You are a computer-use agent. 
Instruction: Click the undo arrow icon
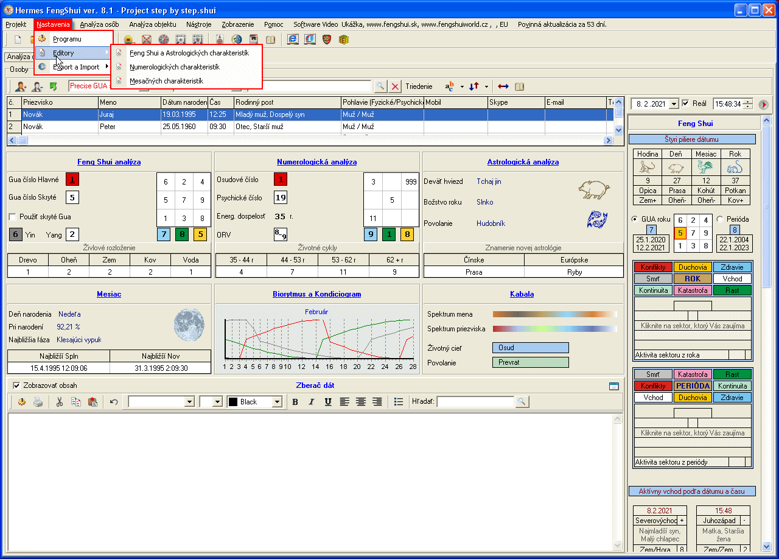click(114, 402)
